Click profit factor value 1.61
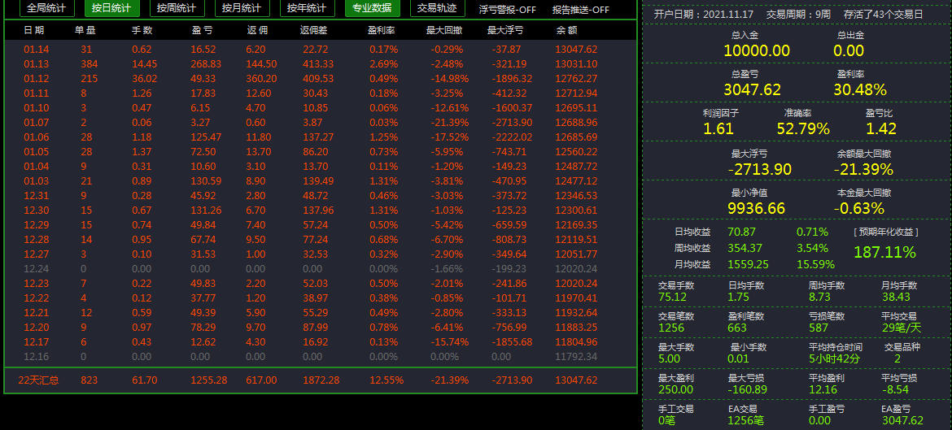Viewport: 952px width, 430px height. click(x=718, y=128)
